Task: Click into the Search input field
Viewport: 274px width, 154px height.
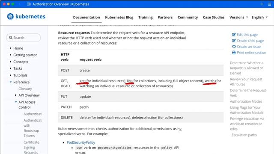Action: point(24,38)
